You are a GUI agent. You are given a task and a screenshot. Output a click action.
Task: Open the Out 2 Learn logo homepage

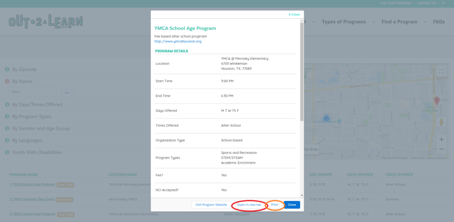(46, 22)
